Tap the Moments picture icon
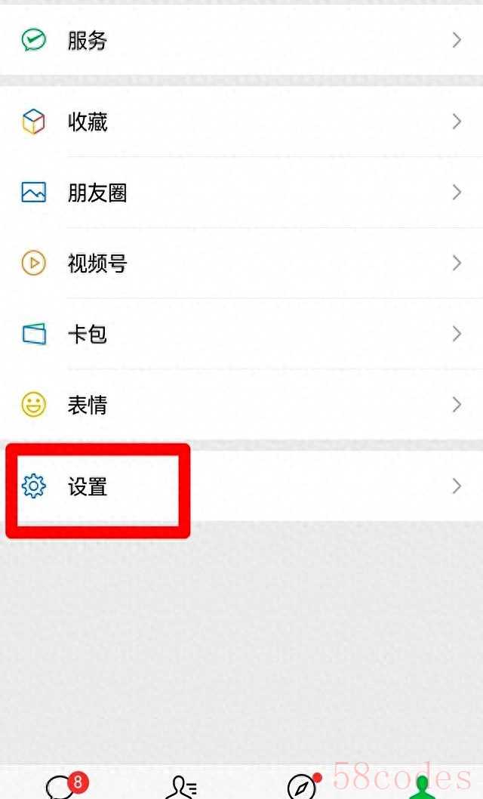 (x=34, y=193)
